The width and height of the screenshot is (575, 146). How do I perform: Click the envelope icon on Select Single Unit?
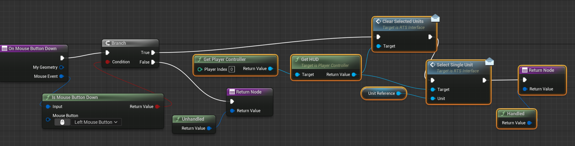click(x=489, y=62)
